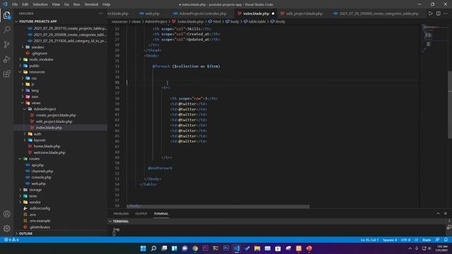
Task: Collapse the TERMINAL section header
Action: 121,221
